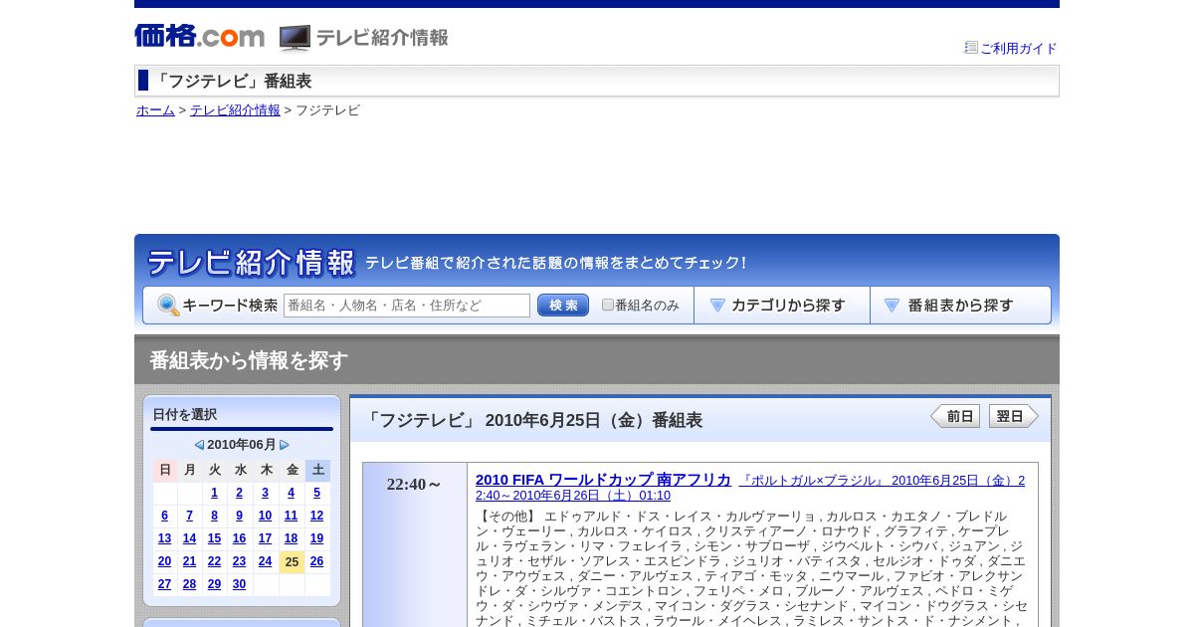Open the カテゴリから探す dropdown
The image size is (1194, 627).
[782, 306]
